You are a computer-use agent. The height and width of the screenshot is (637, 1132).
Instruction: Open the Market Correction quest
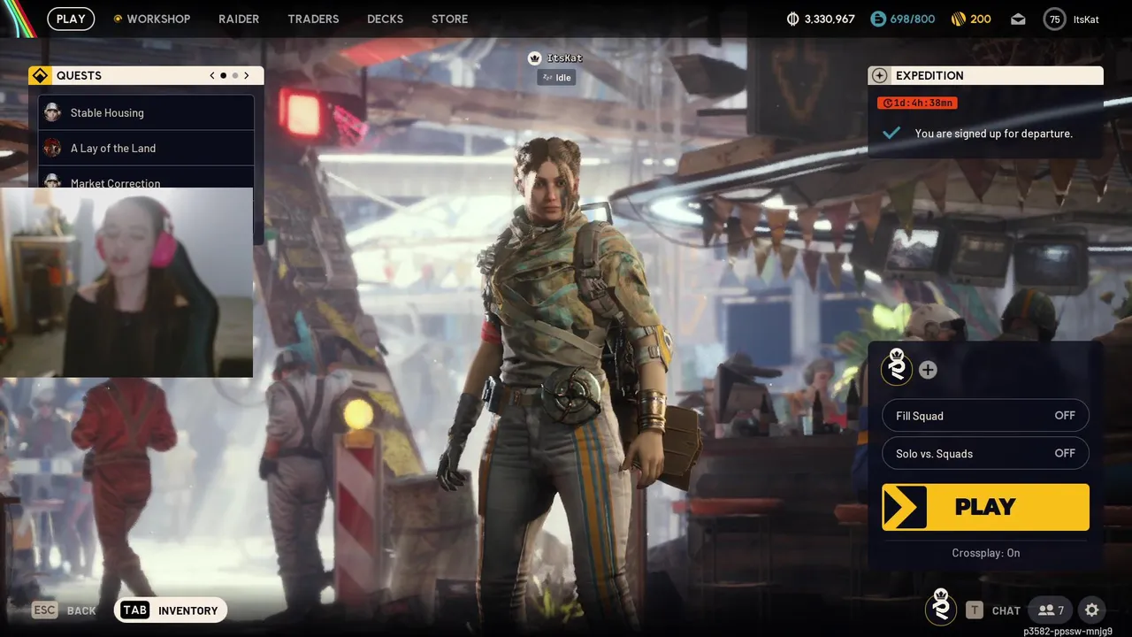tap(146, 178)
